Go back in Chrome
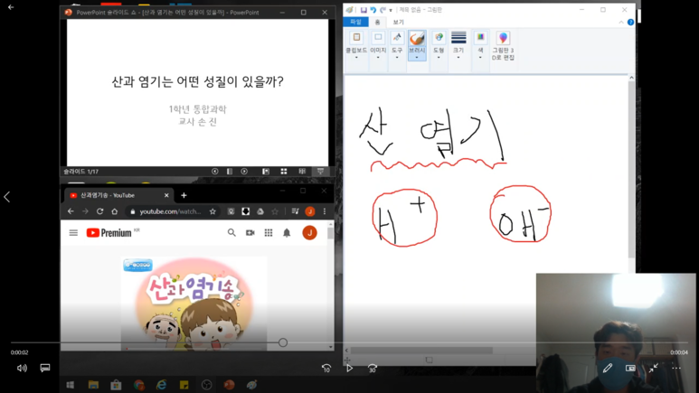The width and height of the screenshot is (699, 393). 71,211
